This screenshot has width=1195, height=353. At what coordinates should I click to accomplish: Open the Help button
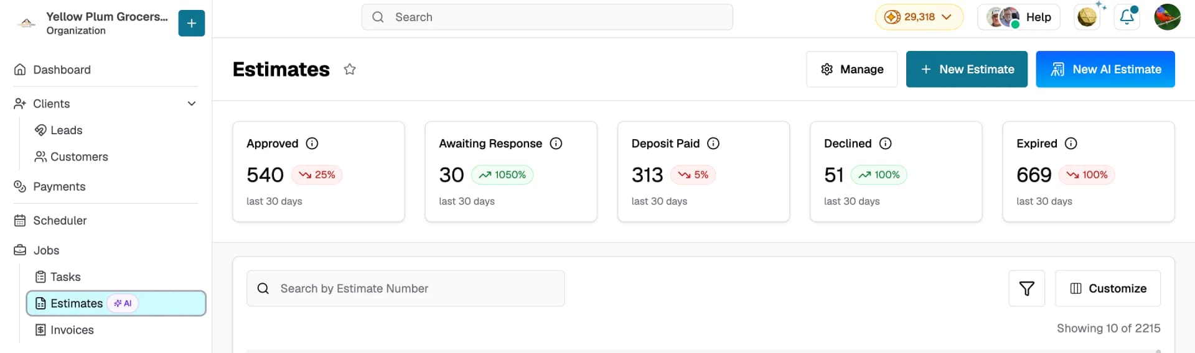pyautogui.click(x=1018, y=17)
